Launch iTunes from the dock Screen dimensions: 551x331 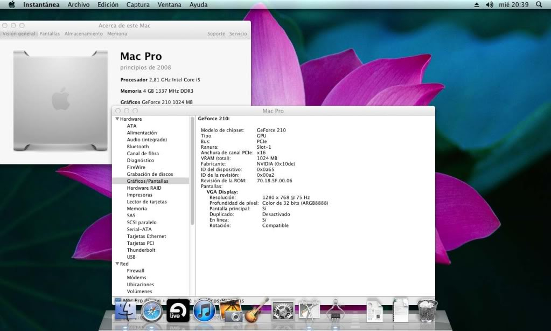204,311
